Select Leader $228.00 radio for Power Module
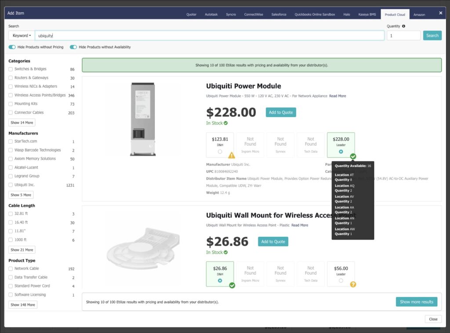450x333 pixels. pos(341,152)
